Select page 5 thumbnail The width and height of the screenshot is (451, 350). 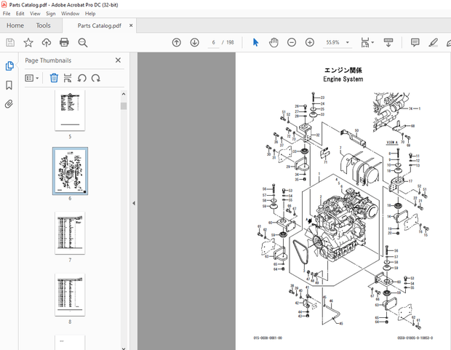click(x=70, y=110)
